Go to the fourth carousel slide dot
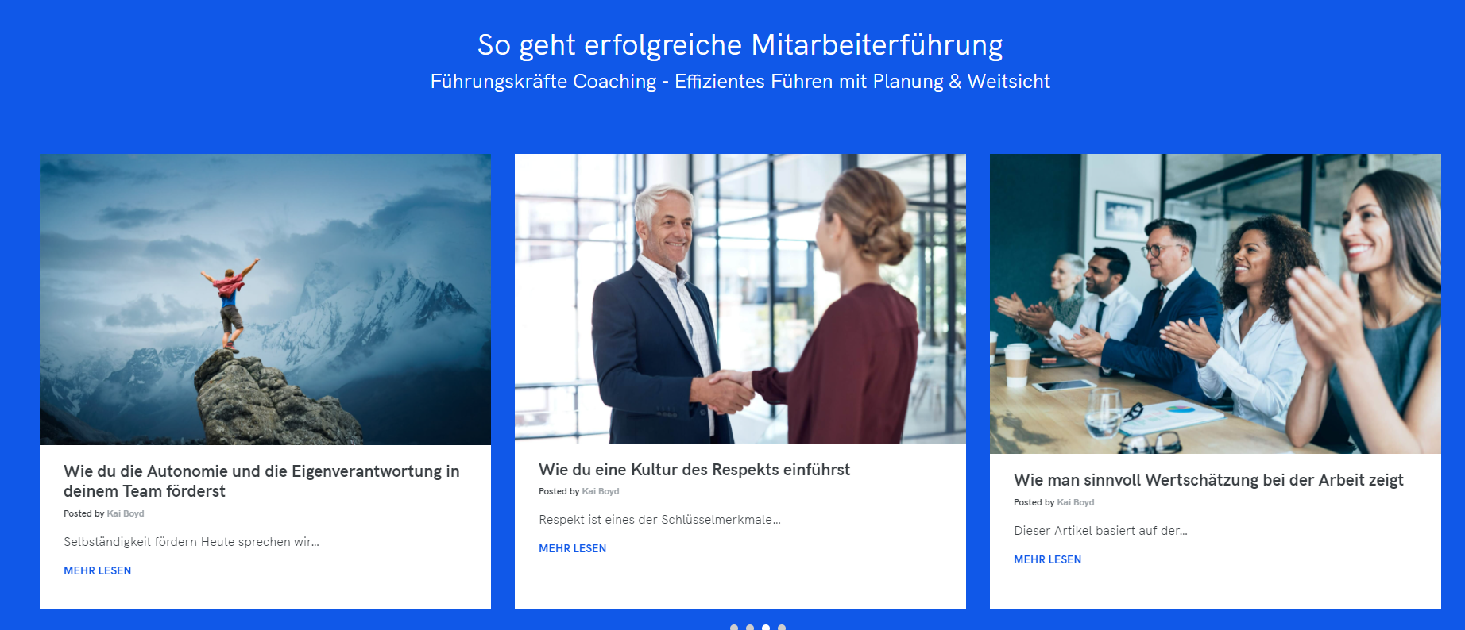1465x630 pixels. pyautogui.click(x=782, y=628)
